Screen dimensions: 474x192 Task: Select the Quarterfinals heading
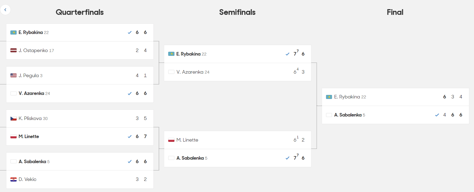click(x=80, y=12)
